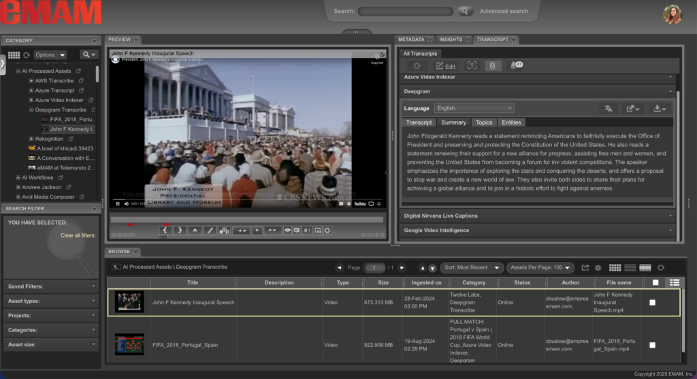697x379 pixels.
Task: Toggle the eye overlay icon in player
Action: click(x=288, y=230)
